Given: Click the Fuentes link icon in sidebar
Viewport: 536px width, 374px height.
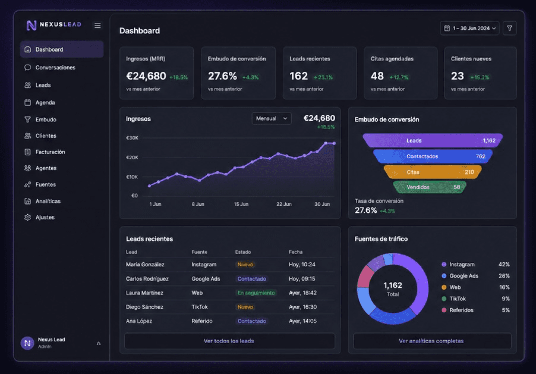Looking at the screenshot, I should [x=27, y=184].
